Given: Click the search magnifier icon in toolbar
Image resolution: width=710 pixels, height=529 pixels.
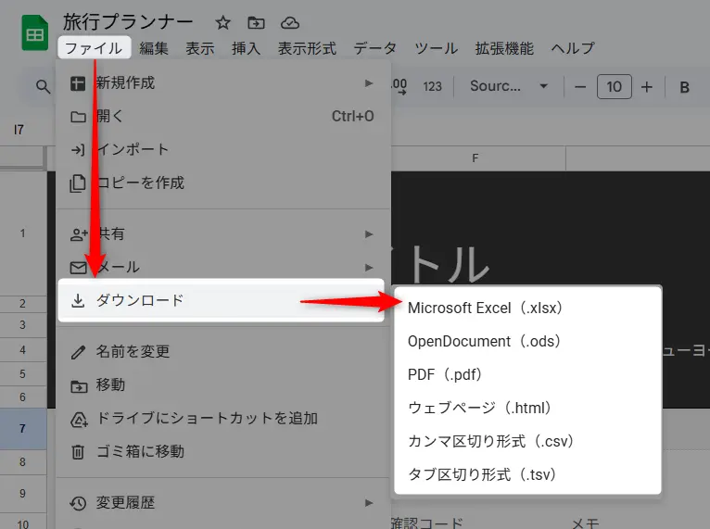Looking at the screenshot, I should point(43,87).
